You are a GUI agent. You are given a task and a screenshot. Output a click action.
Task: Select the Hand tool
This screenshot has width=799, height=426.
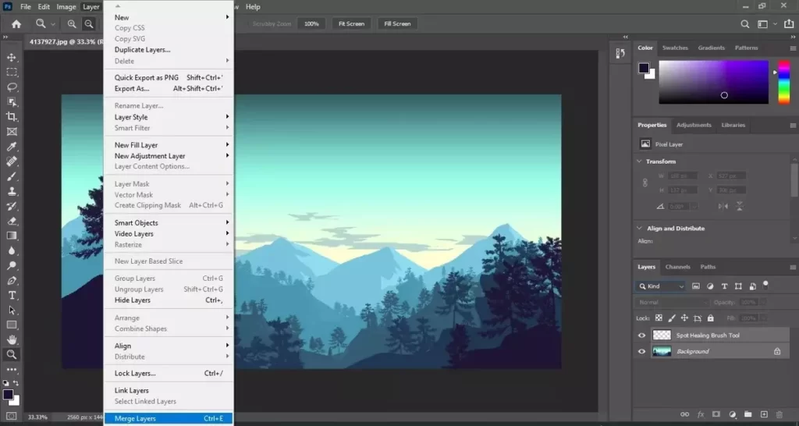click(12, 340)
